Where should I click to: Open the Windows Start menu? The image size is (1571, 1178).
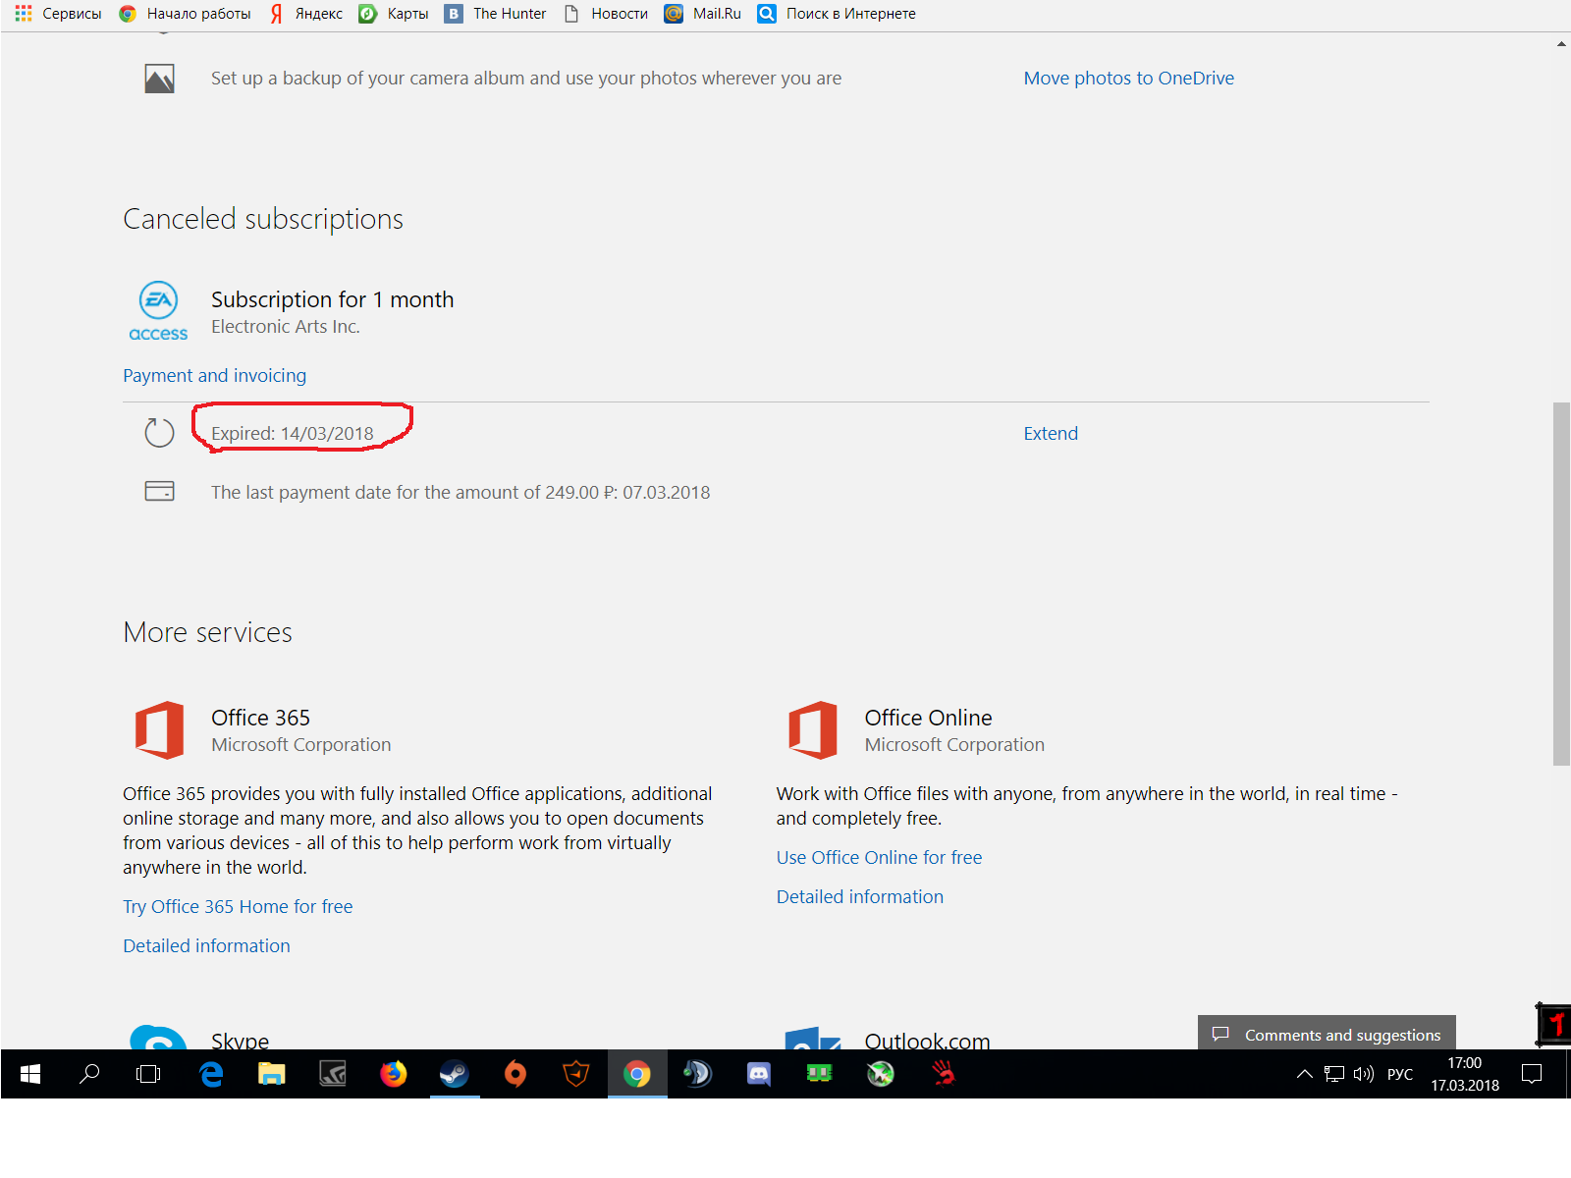(x=30, y=1075)
